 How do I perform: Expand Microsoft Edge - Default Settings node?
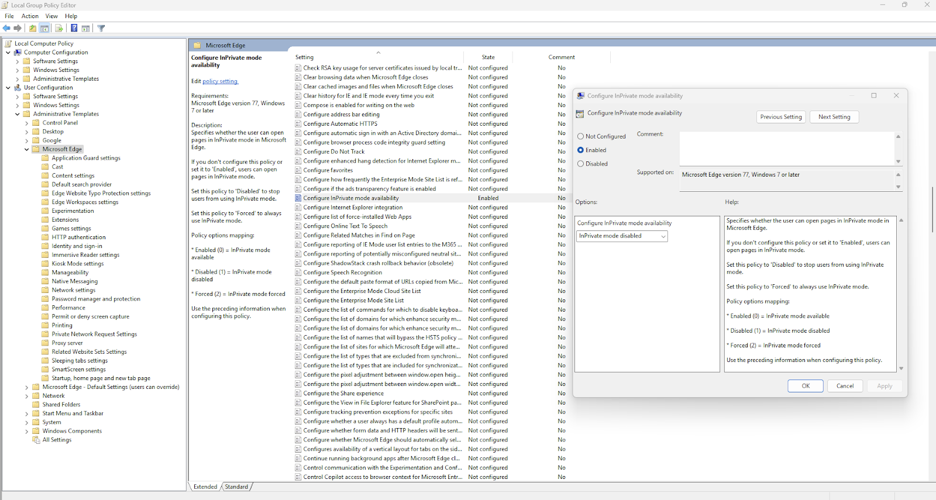pos(27,387)
